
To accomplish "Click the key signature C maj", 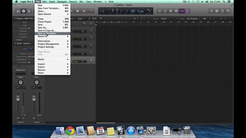I will pos(140,11).
